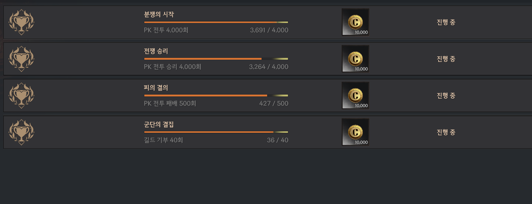The width and height of the screenshot is (532, 204).
Task: Click the 진행 중 status for 분쟁의 시작
Action: [446, 22]
